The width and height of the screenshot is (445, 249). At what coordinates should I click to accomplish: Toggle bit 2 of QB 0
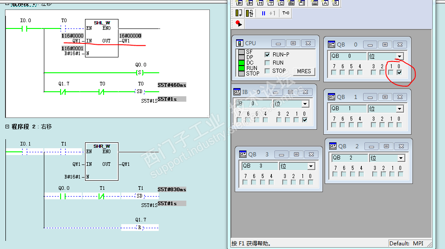coord(382,73)
